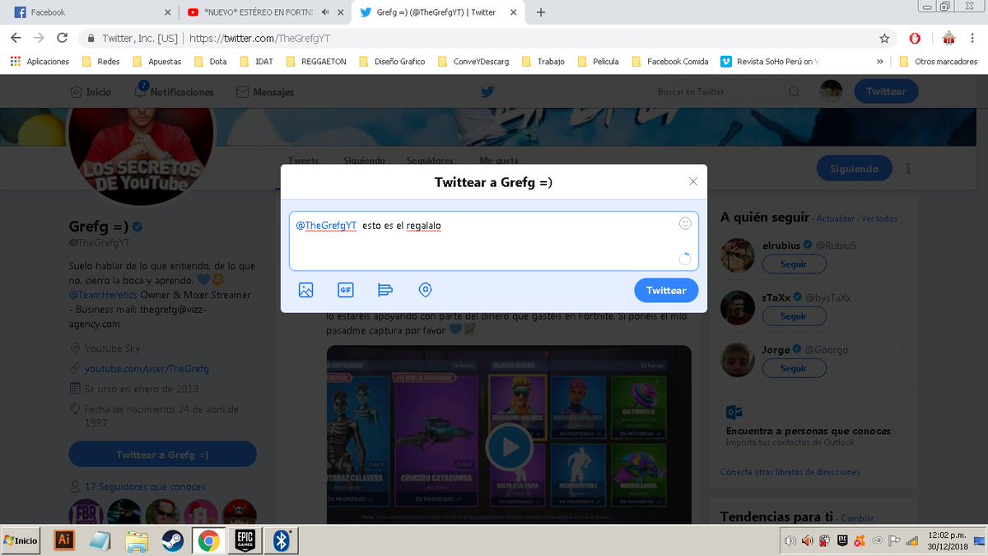
Task: Click Cambiar next to Tendencias
Action: point(856,519)
